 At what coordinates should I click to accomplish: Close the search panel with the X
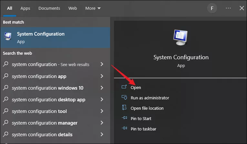[x=242, y=8]
